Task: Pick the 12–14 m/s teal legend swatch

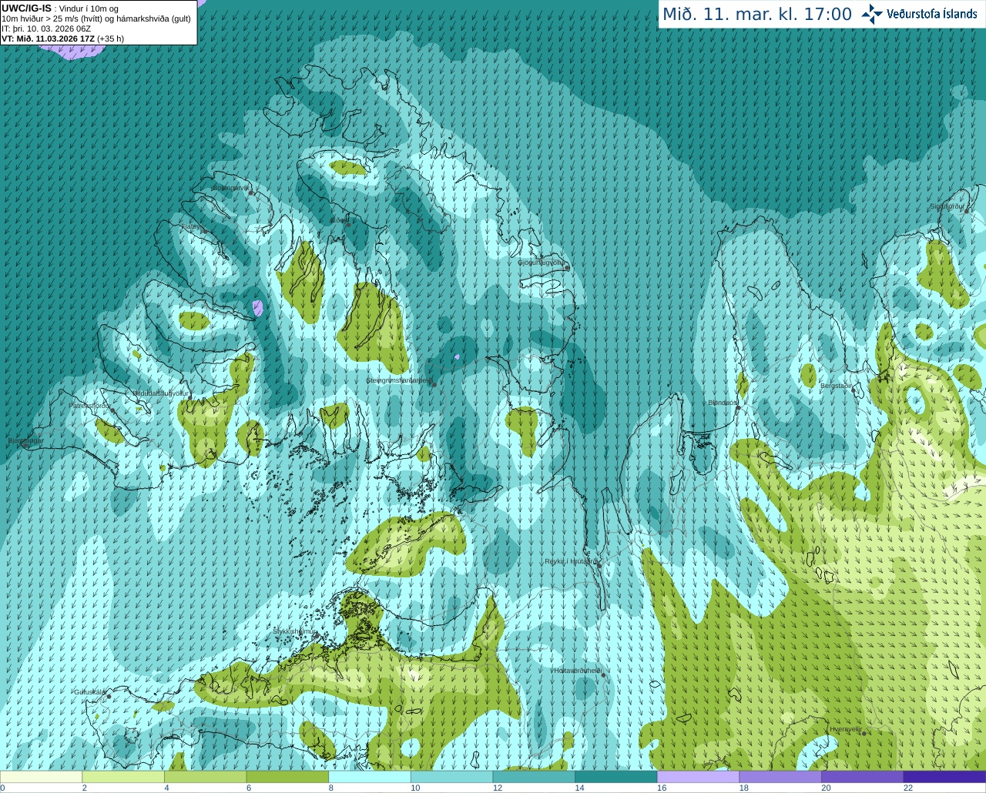Action: [x=534, y=777]
